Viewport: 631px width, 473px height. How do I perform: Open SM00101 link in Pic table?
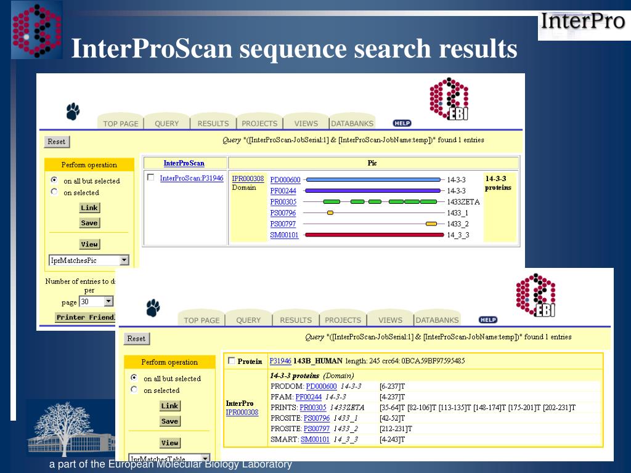tap(284, 235)
